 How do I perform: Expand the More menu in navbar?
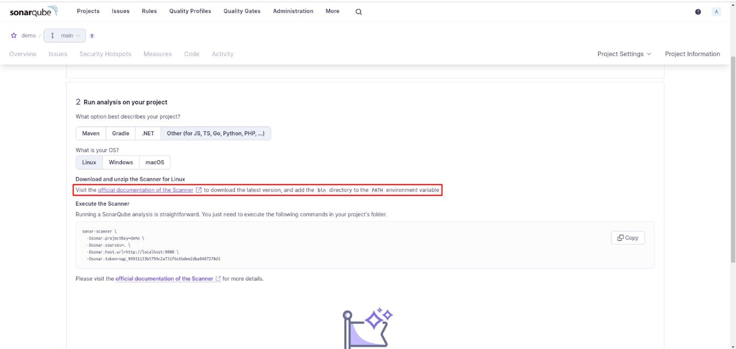(x=332, y=11)
